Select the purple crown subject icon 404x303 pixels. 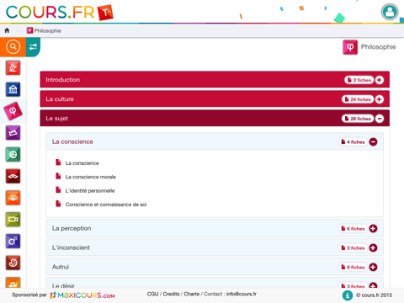click(13, 133)
